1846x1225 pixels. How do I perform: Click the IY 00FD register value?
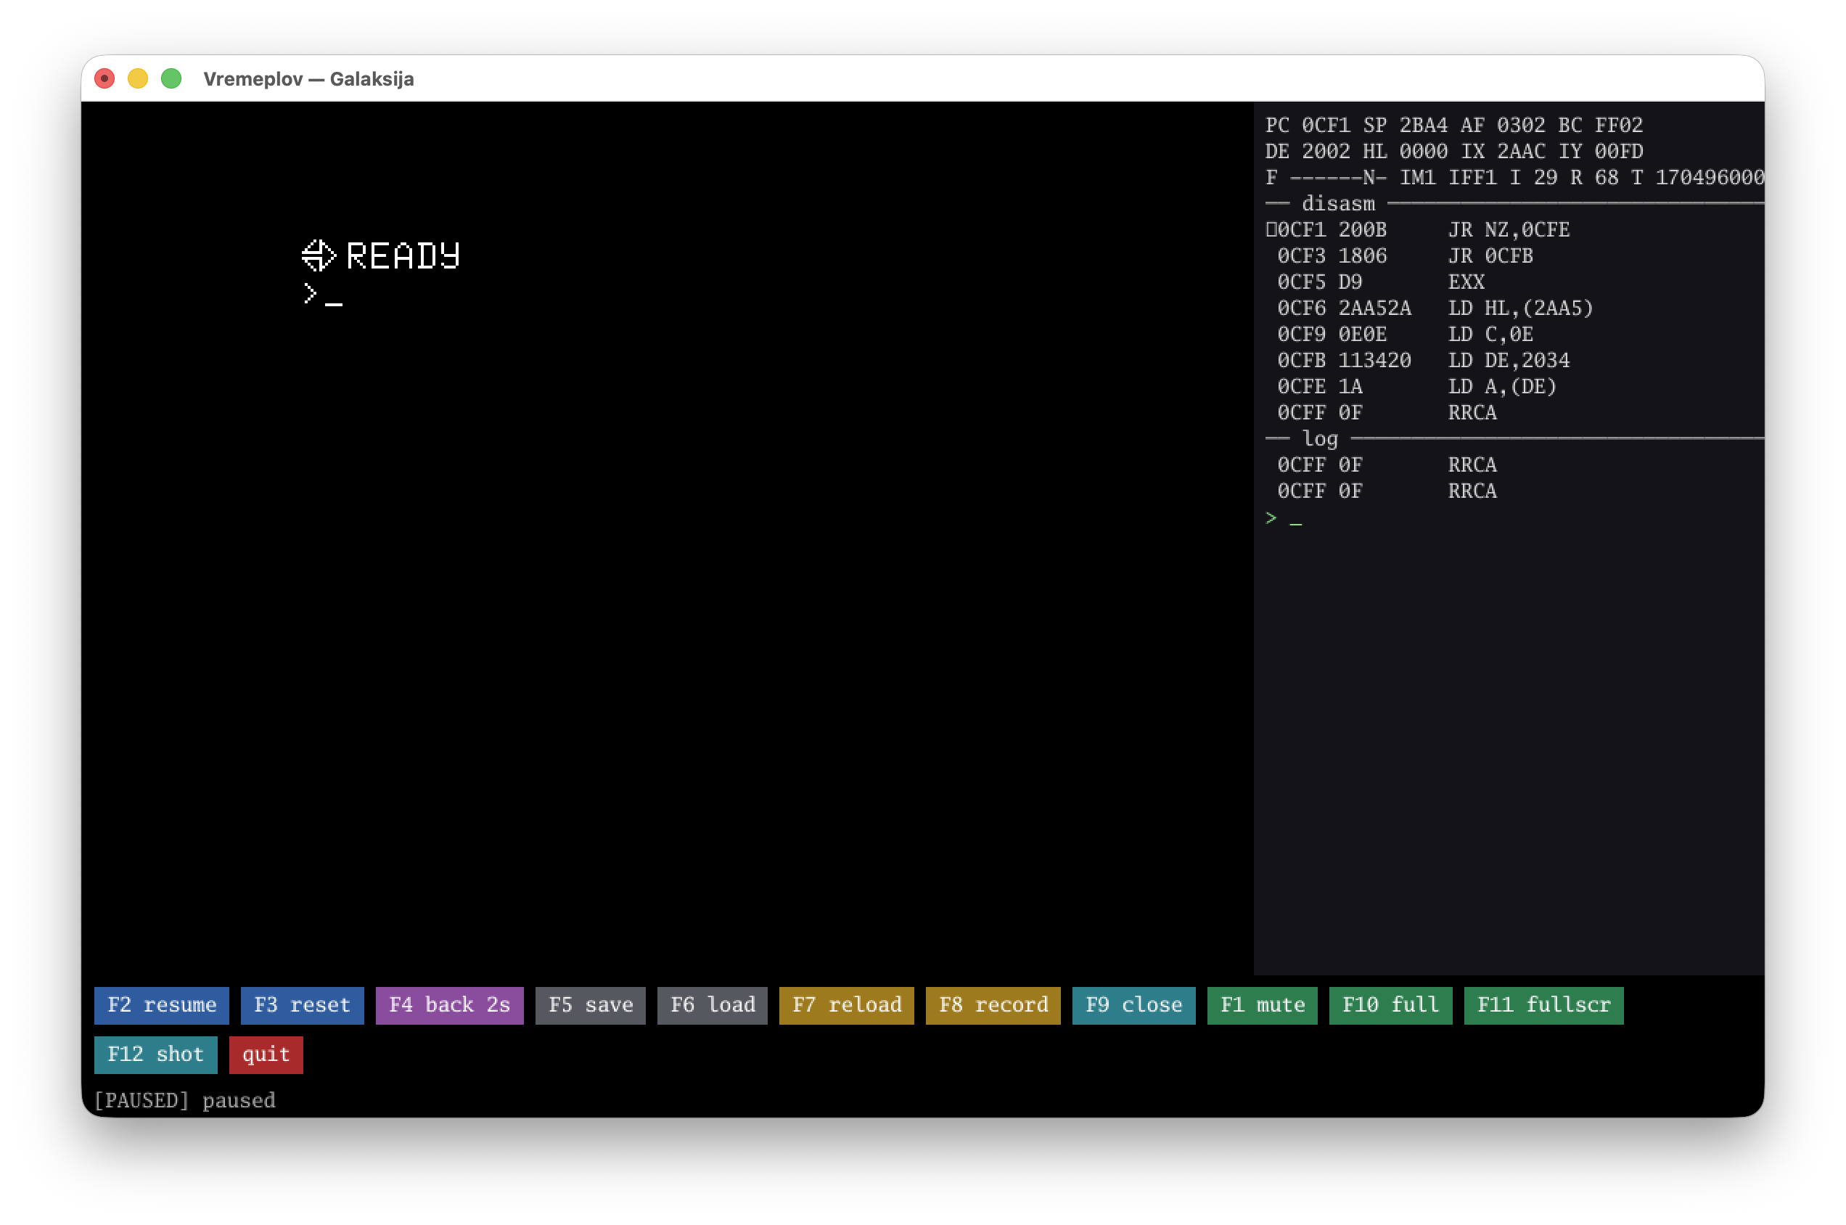(x=1601, y=152)
